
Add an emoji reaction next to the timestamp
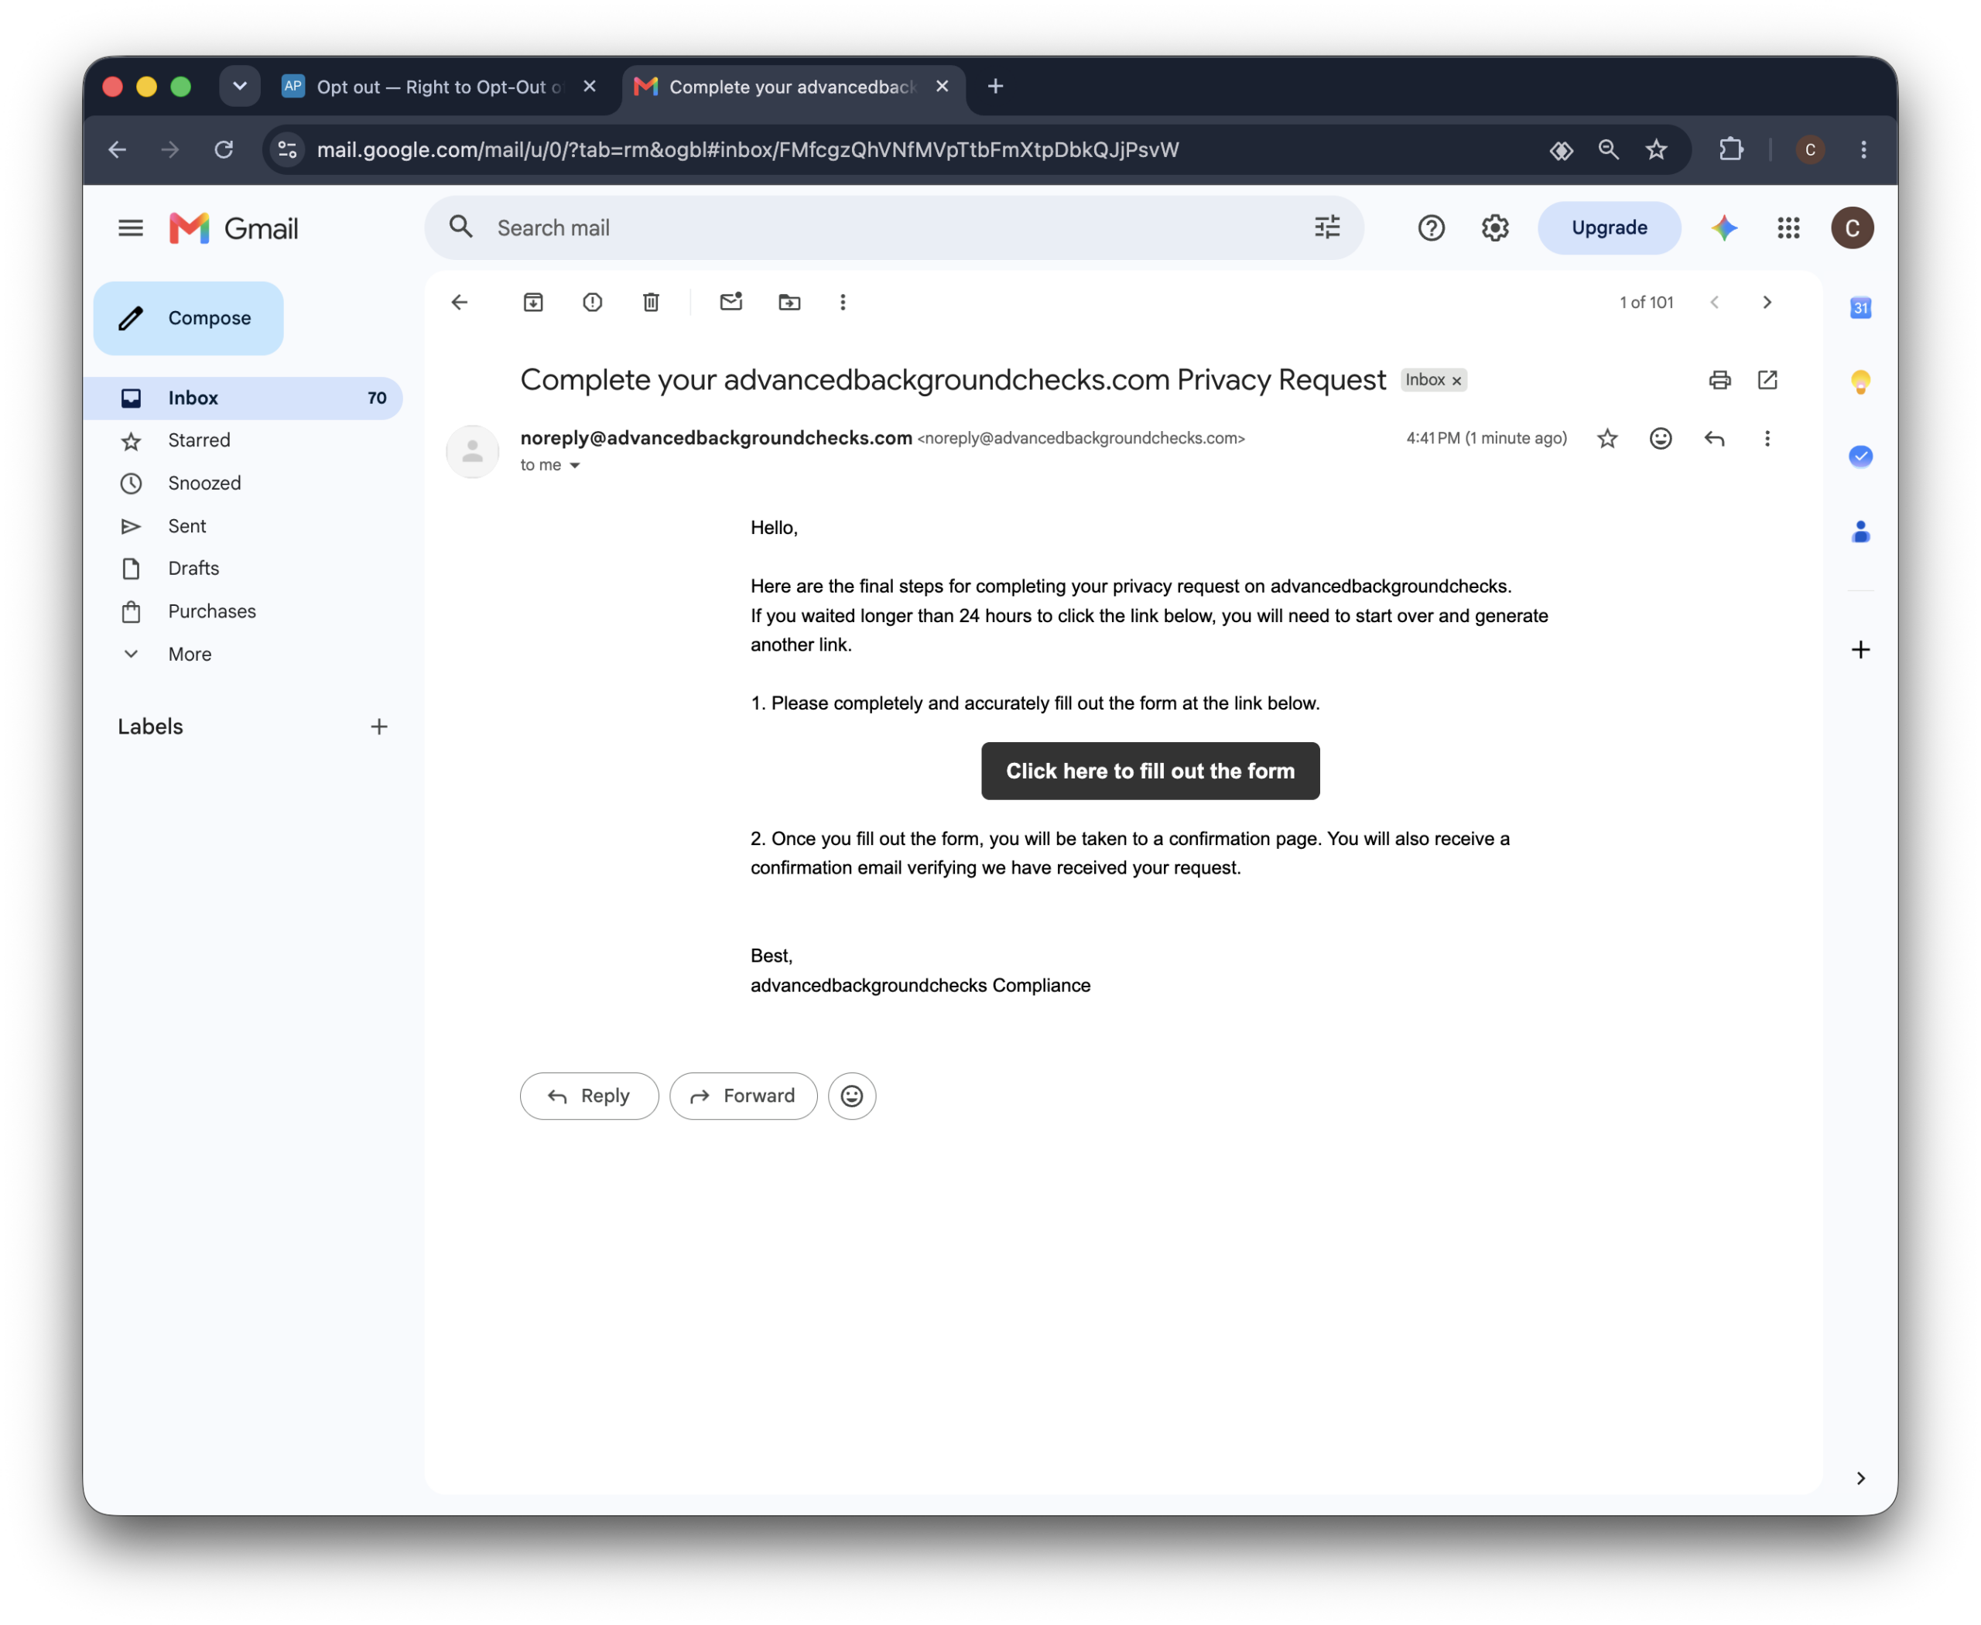tap(1660, 438)
